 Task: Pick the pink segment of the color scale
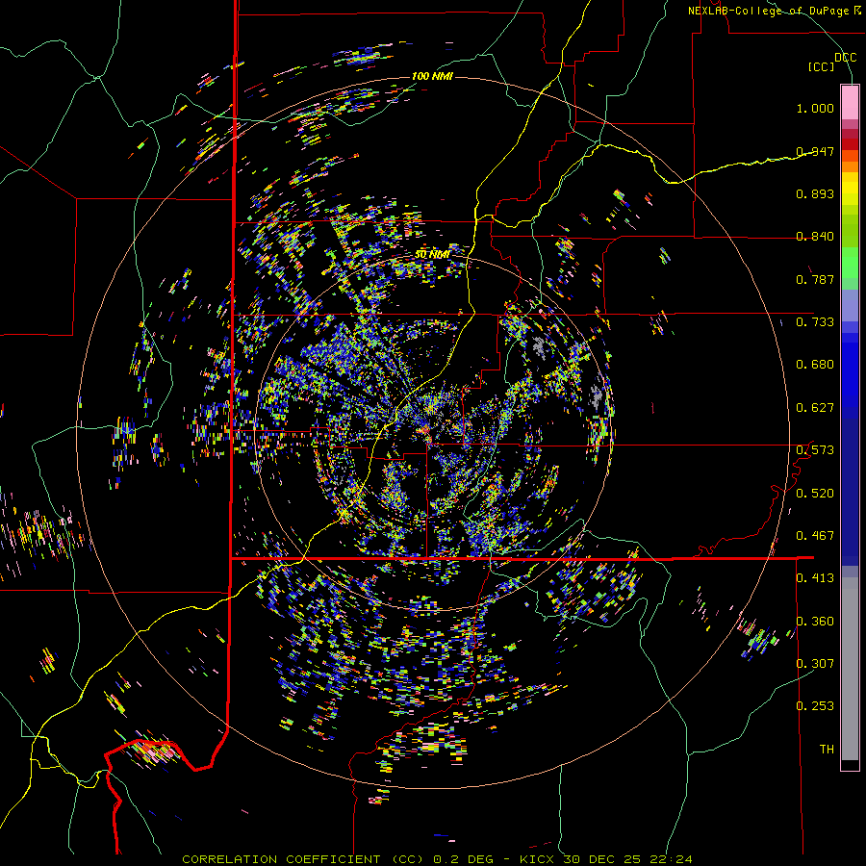point(850,102)
